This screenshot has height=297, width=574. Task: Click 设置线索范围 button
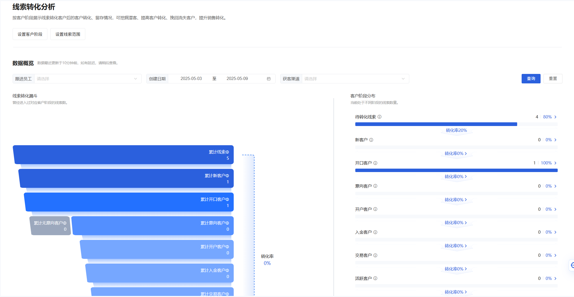tap(68, 34)
